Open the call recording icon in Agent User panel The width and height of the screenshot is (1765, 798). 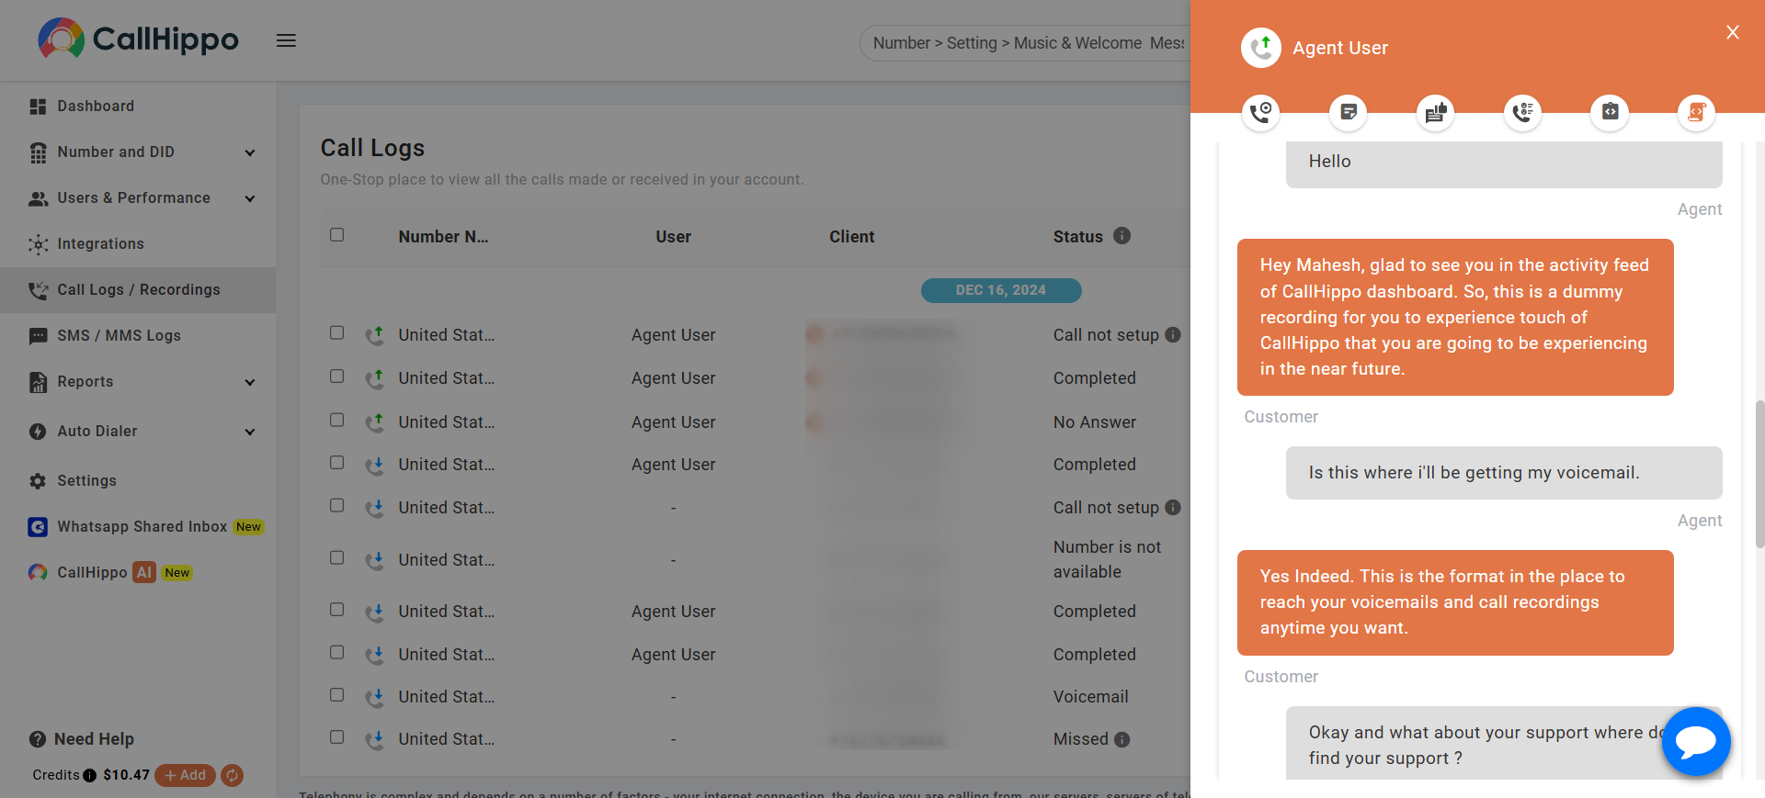pyautogui.click(x=1260, y=112)
